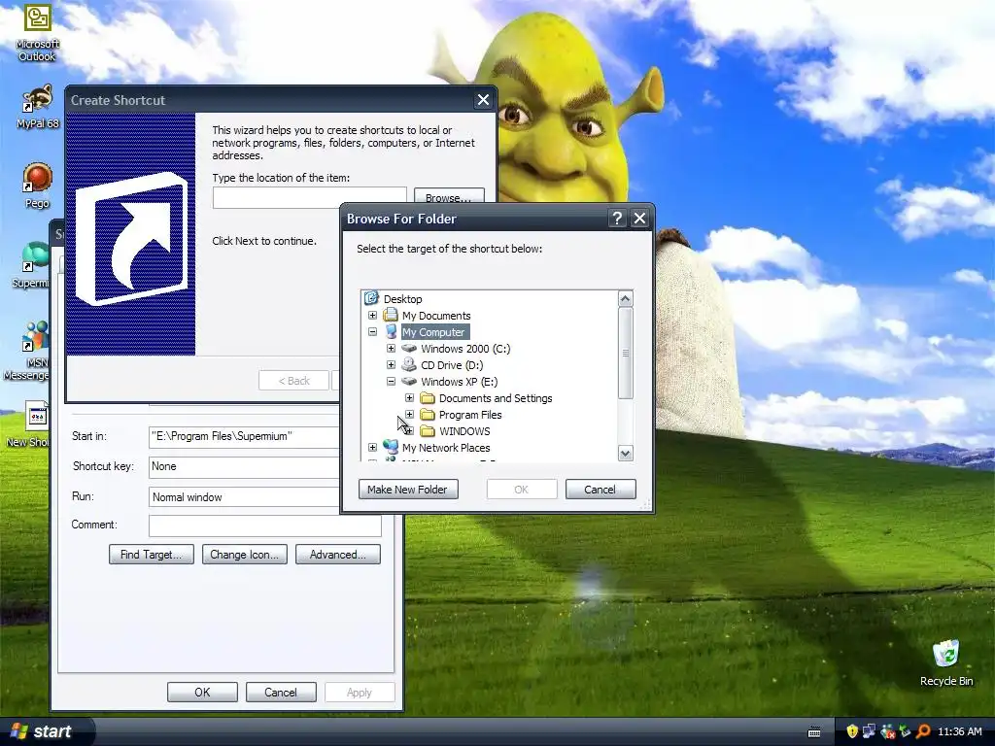The width and height of the screenshot is (995, 746).
Task: Click the location input in Create Shortcut
Action: pos(309,198)
